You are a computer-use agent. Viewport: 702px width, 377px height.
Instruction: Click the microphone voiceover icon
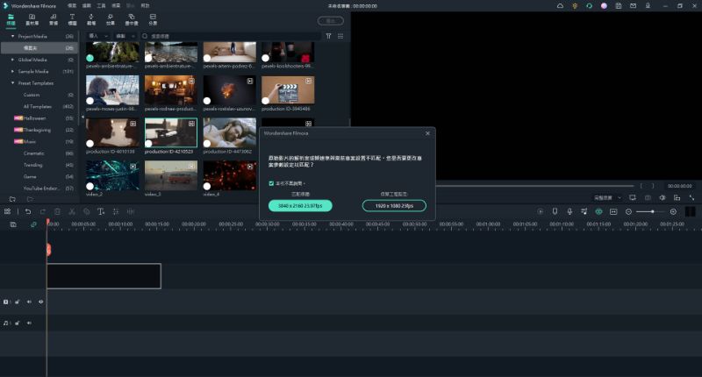[569, 211]
